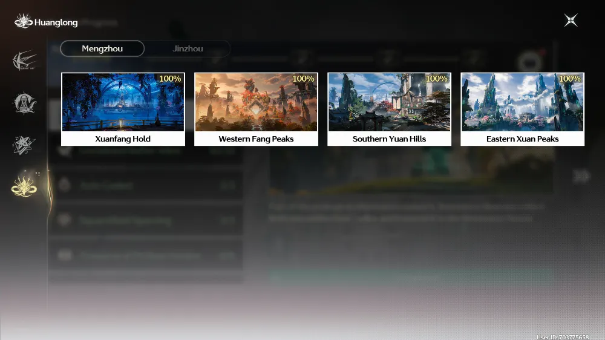Click the 100% badge on Western Fang Peaks
Screen dimensions: 605x340
coord(303,79)
